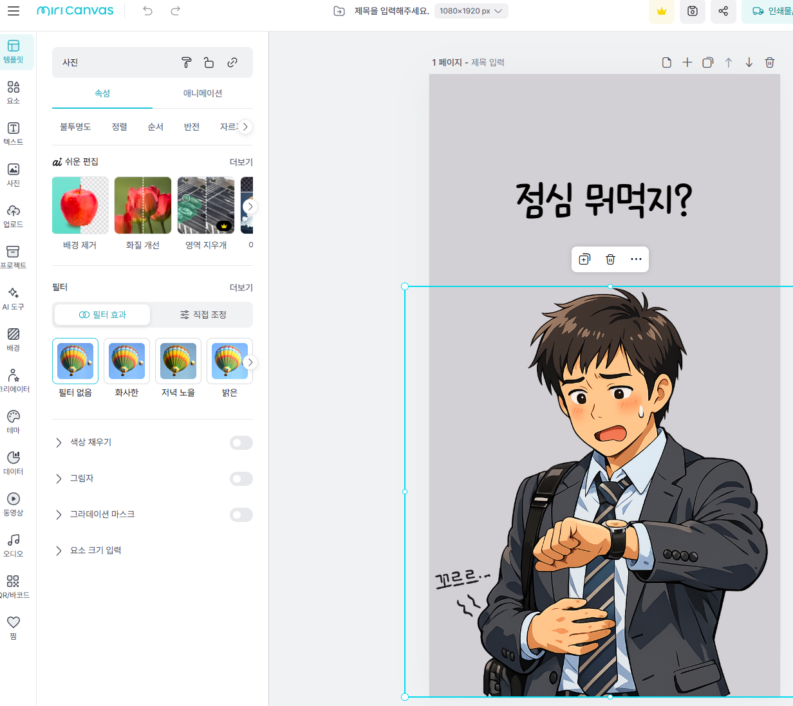This screenshot has height=706, width=793.
Task: Duplicate the page with copy icon
Action: (708, 62)
